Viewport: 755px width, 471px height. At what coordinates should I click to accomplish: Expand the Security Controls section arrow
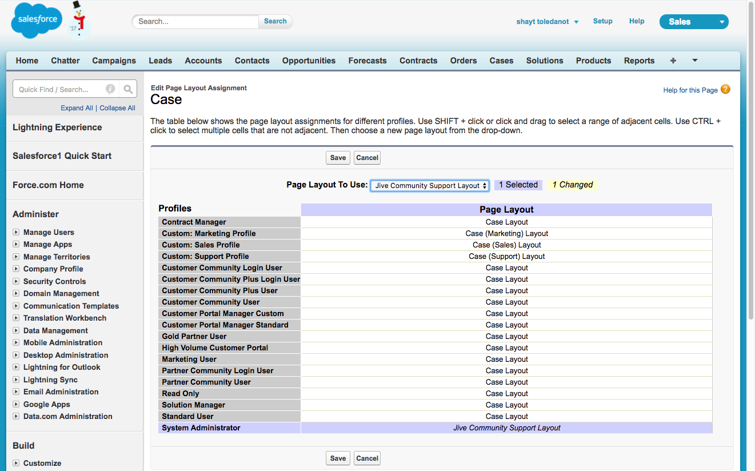[x=17, y=281]
